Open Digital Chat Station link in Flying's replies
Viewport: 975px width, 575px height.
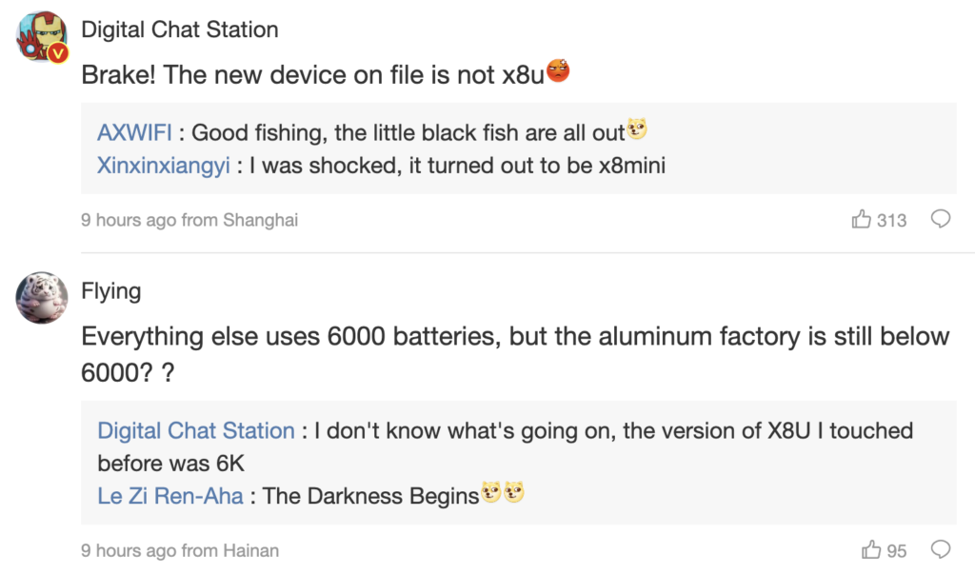tap(196, 430)
